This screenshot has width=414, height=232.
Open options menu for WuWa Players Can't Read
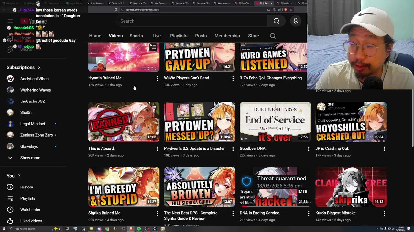[233, 78]
